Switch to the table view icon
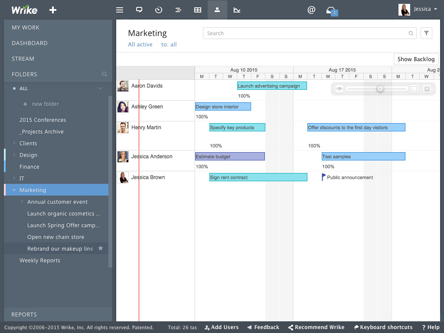 [198, 10]
